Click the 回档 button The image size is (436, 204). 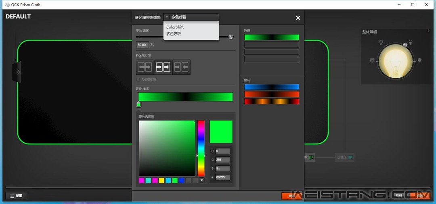pos(398,196)
